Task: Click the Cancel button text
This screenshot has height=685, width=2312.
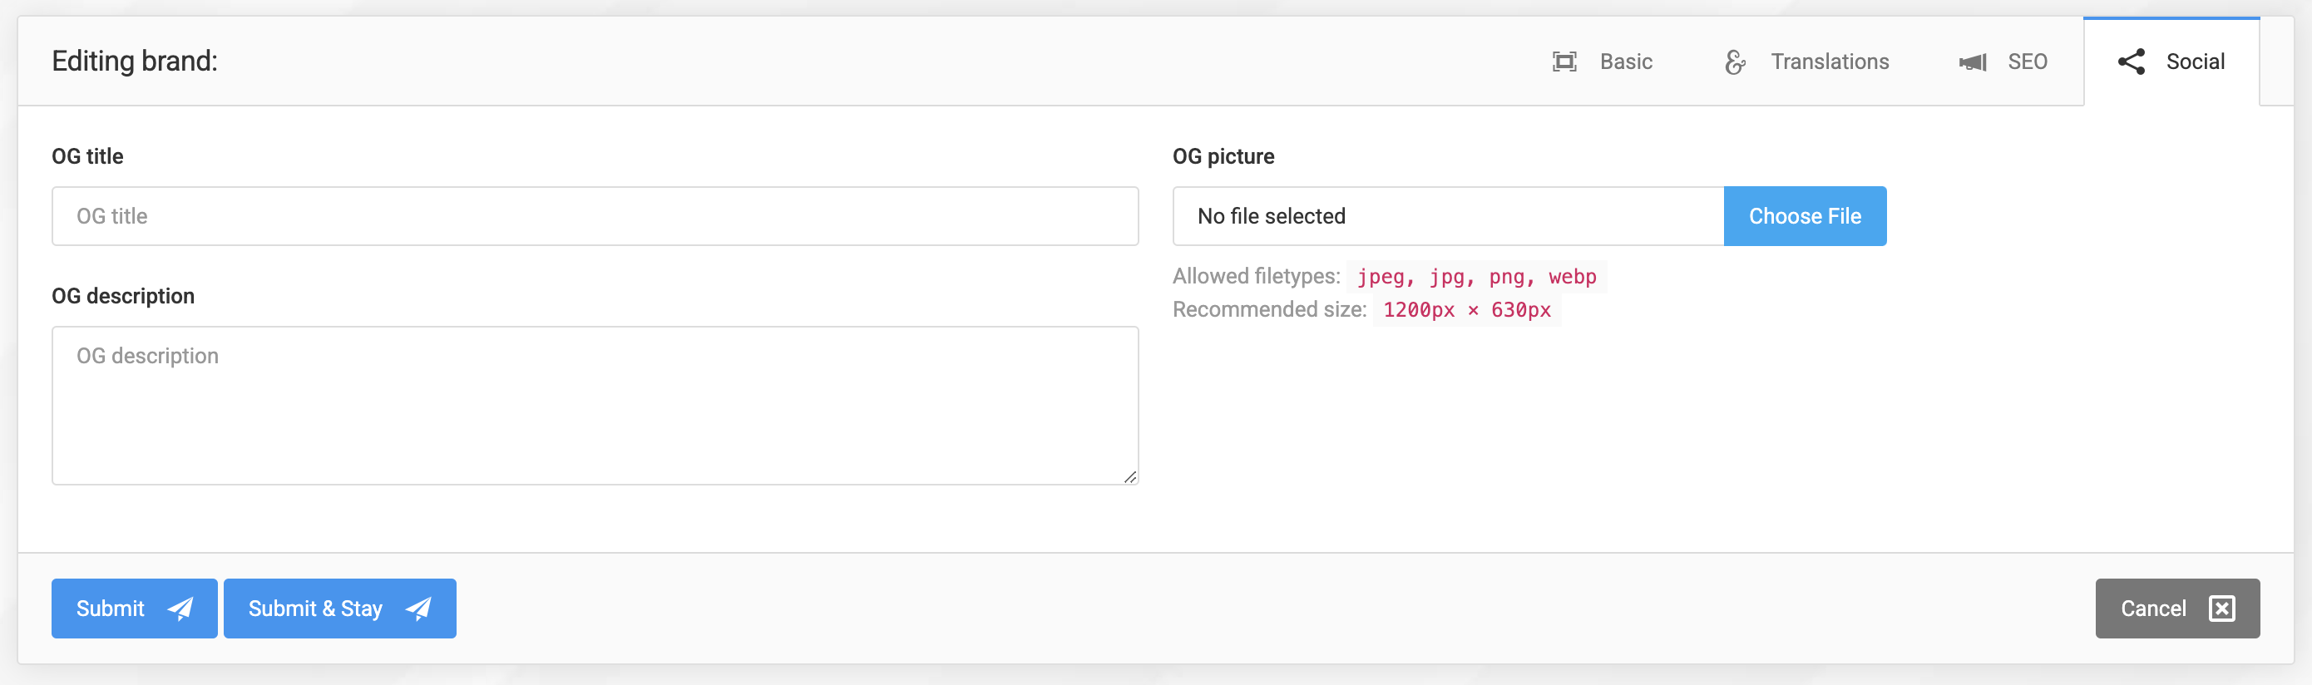Action: coord(2152,609)
